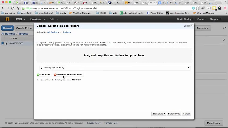Click the Set Details button
Screen dimensions: 228x128
159,114
